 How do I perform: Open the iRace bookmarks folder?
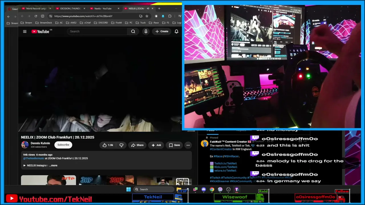pyautogui.click(x=154, y=23)
